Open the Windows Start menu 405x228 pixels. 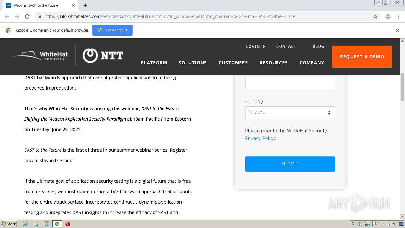(x=9, y=224)
